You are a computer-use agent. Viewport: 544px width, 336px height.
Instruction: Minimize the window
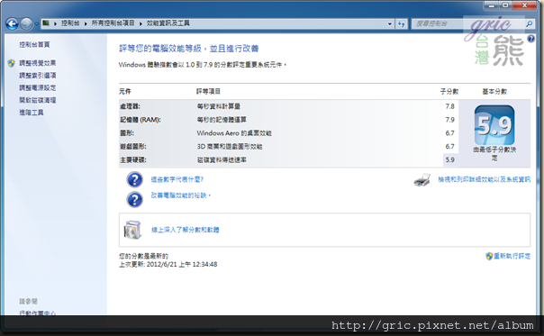pyautogui.click(x=491, y=5)
